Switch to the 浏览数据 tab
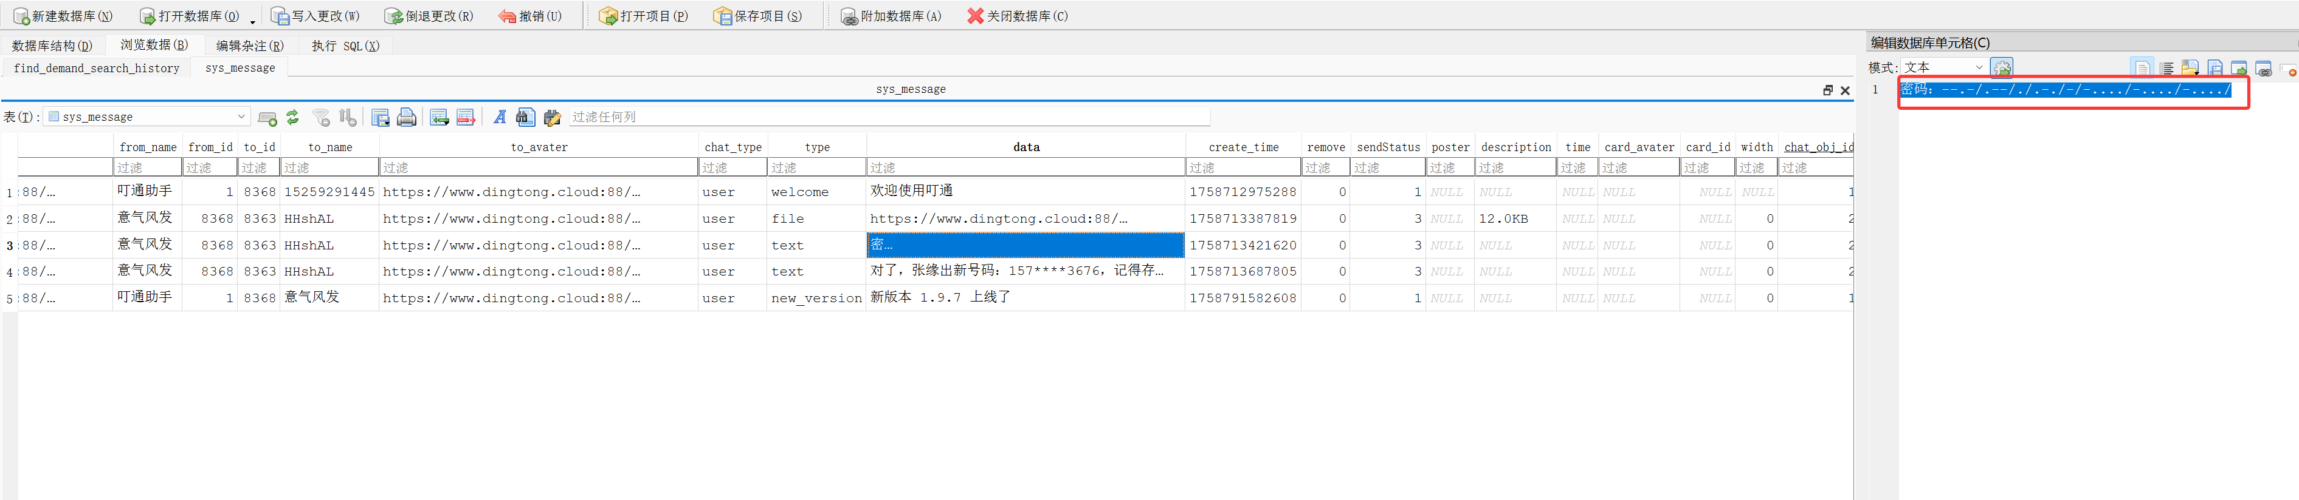2299x500 pixels. pyautogui.click(x=154, y=44)
